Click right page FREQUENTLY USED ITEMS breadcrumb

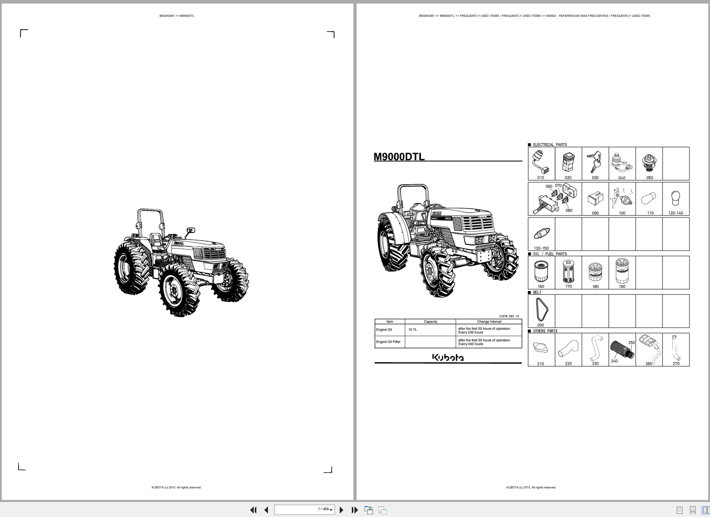click(x=534, y=16)
